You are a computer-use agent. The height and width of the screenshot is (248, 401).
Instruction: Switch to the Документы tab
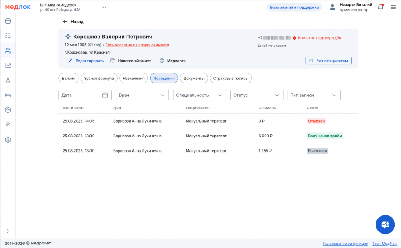tap(194, 79)
